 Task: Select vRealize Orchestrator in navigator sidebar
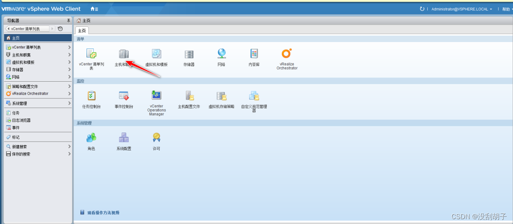[38, 93]
